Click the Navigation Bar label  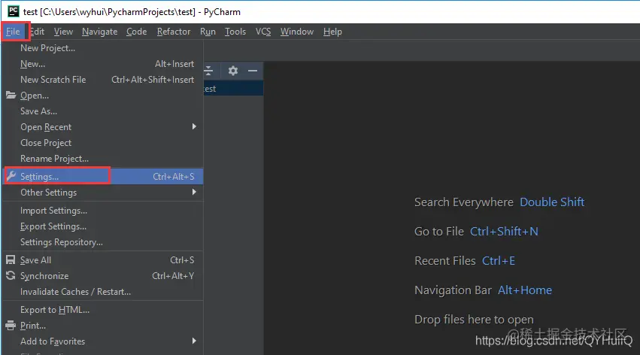(x=453, y=290)
